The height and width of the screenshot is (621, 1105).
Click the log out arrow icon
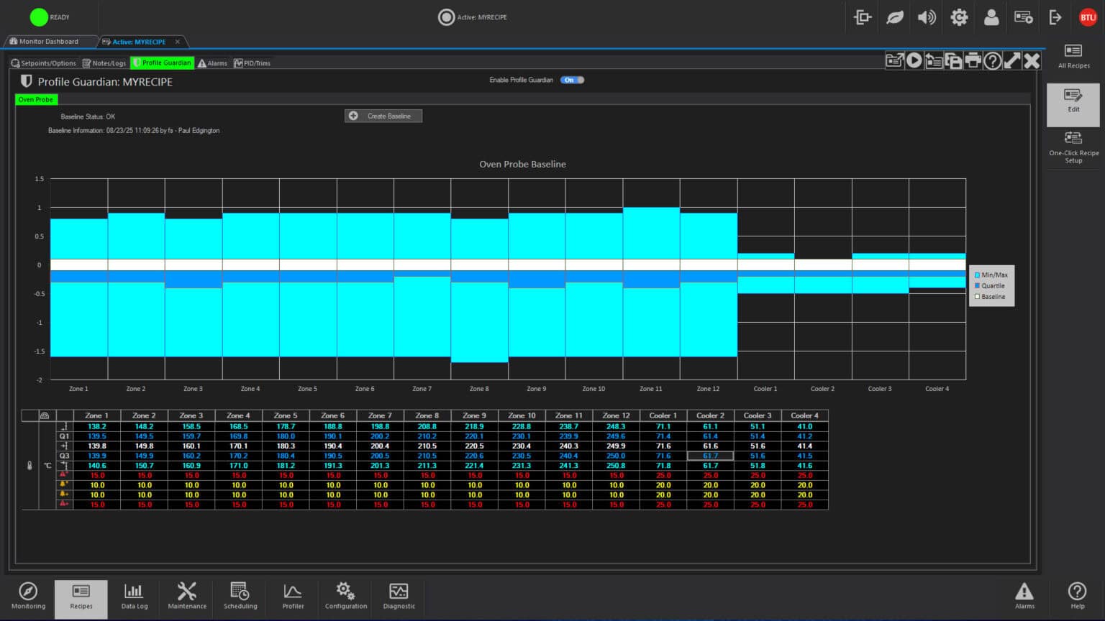[x=1055, y=17]
